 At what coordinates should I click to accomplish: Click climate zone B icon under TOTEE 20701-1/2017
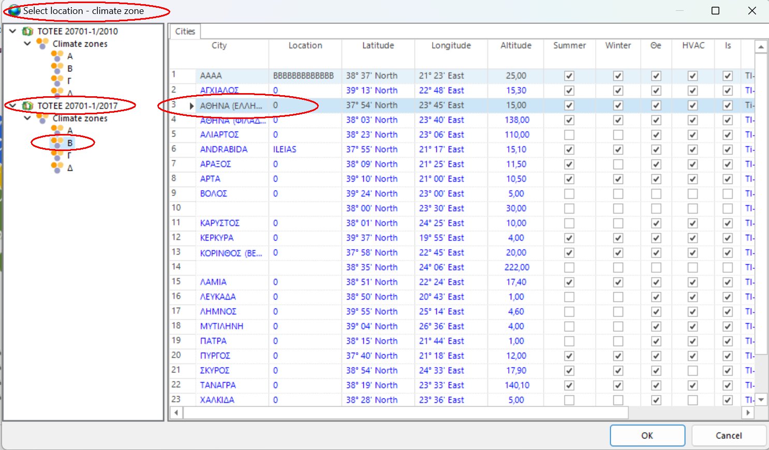[57, 143]
